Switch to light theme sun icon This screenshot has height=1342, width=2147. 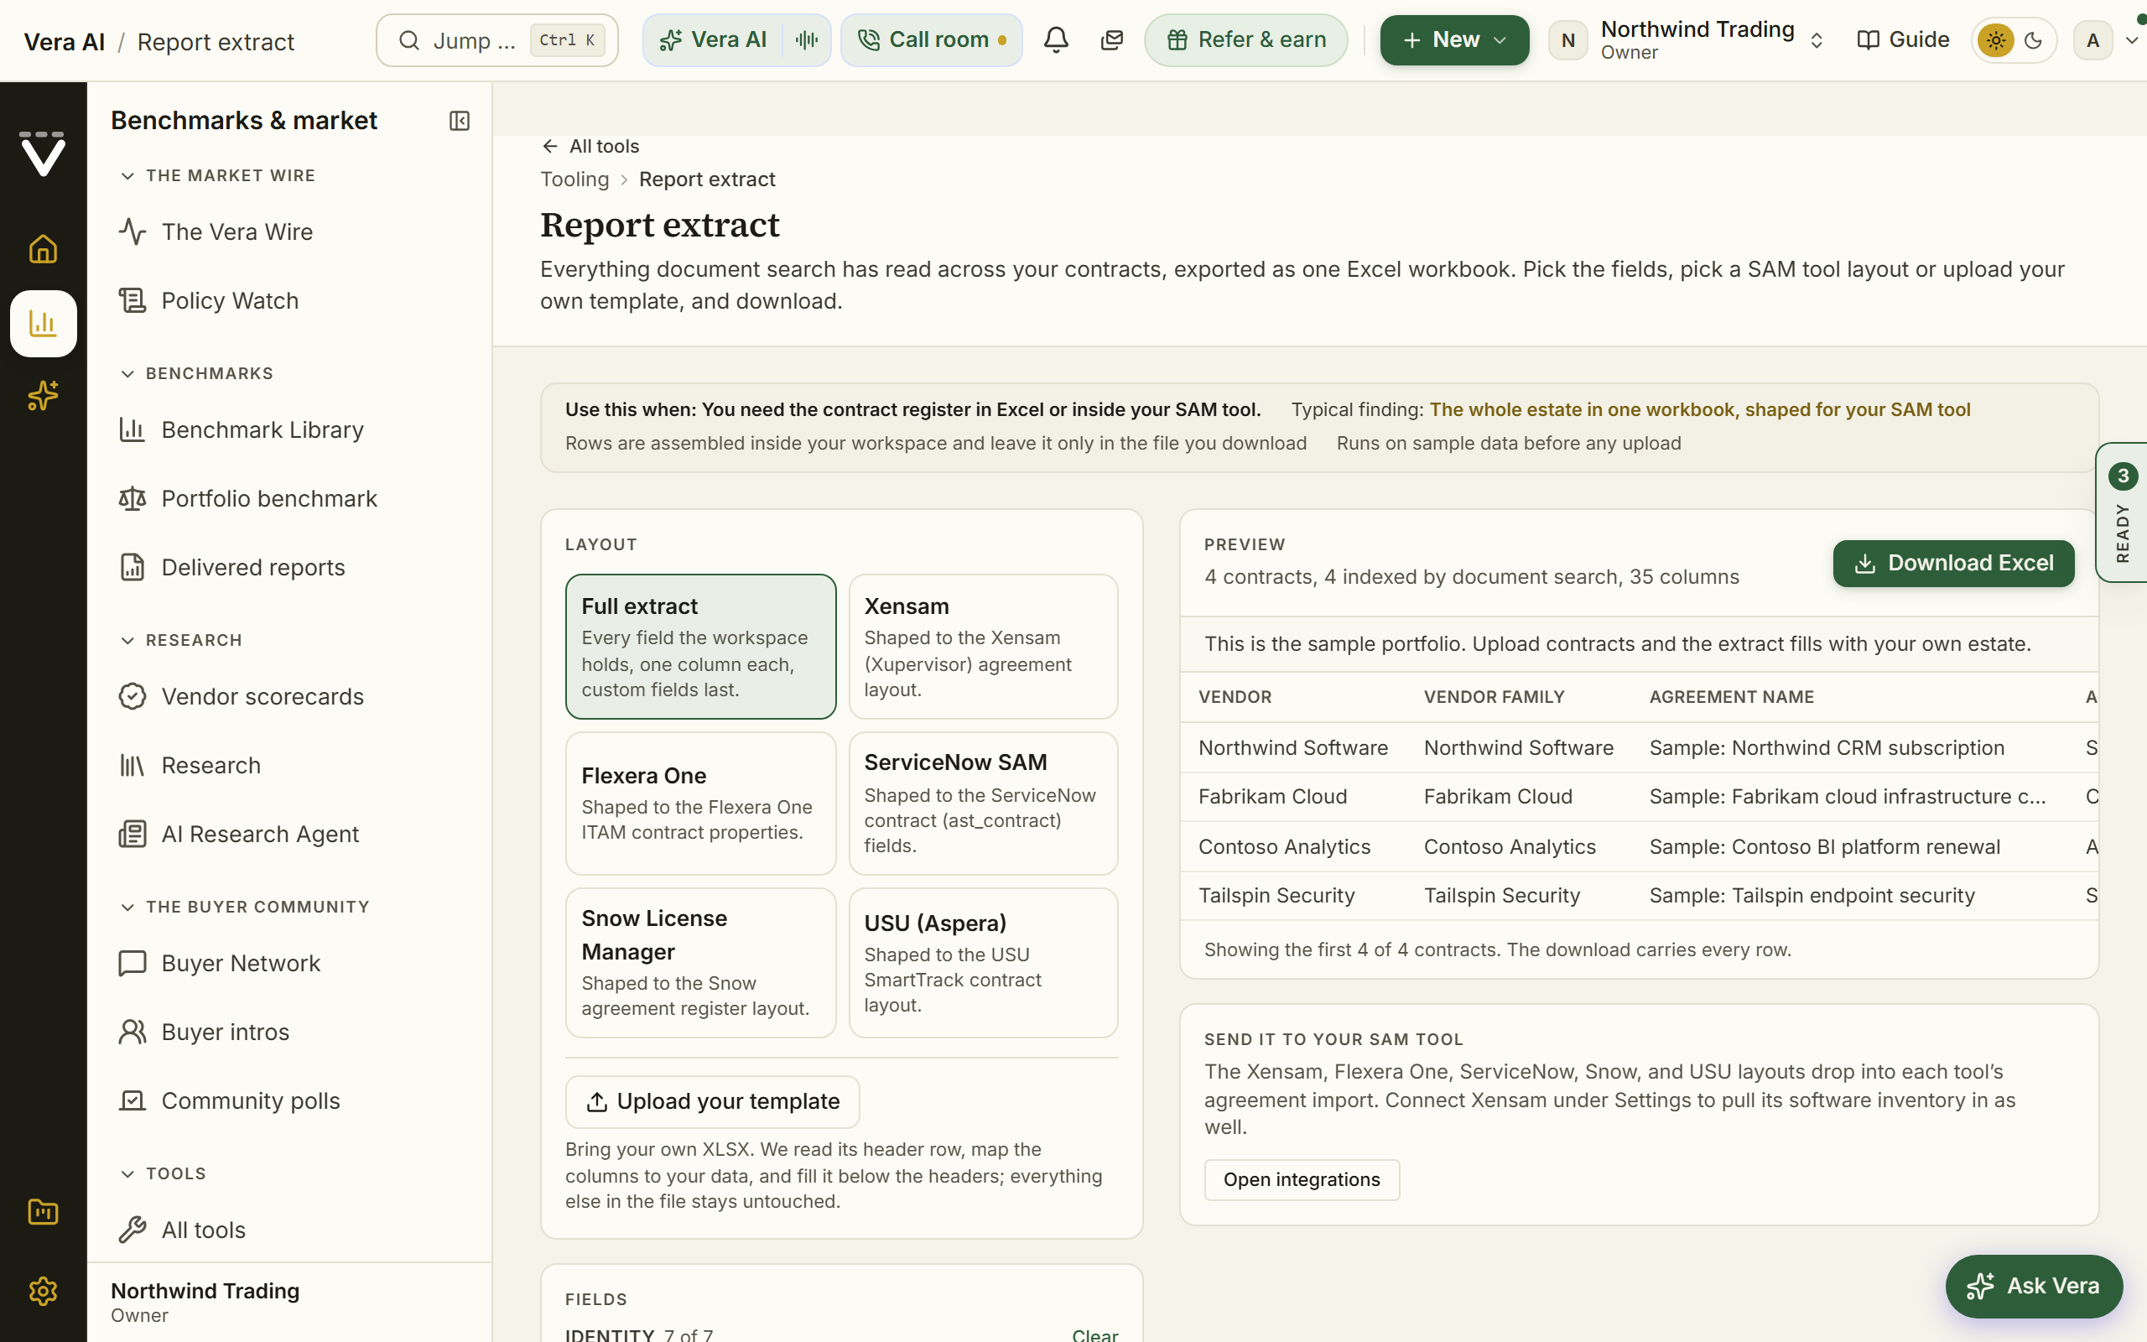(x=1995, y=40)
